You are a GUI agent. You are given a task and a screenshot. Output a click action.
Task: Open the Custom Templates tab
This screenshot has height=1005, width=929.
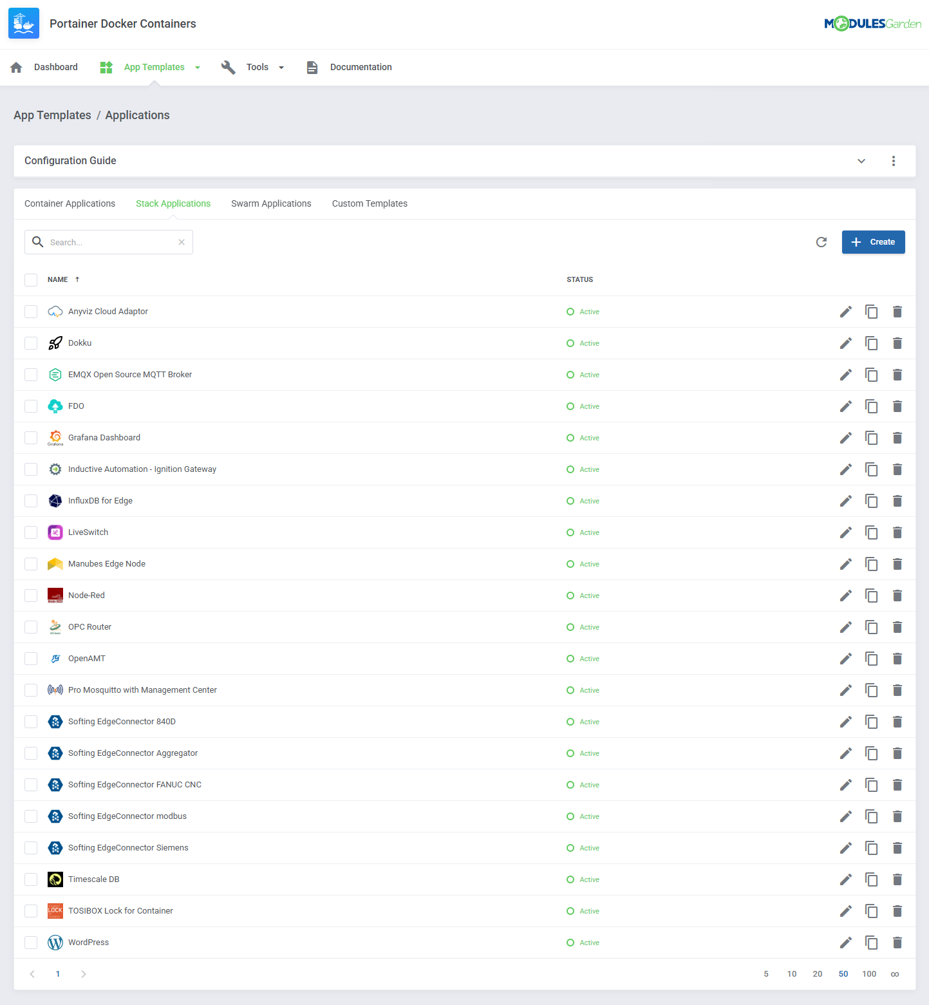click(370, 203)
